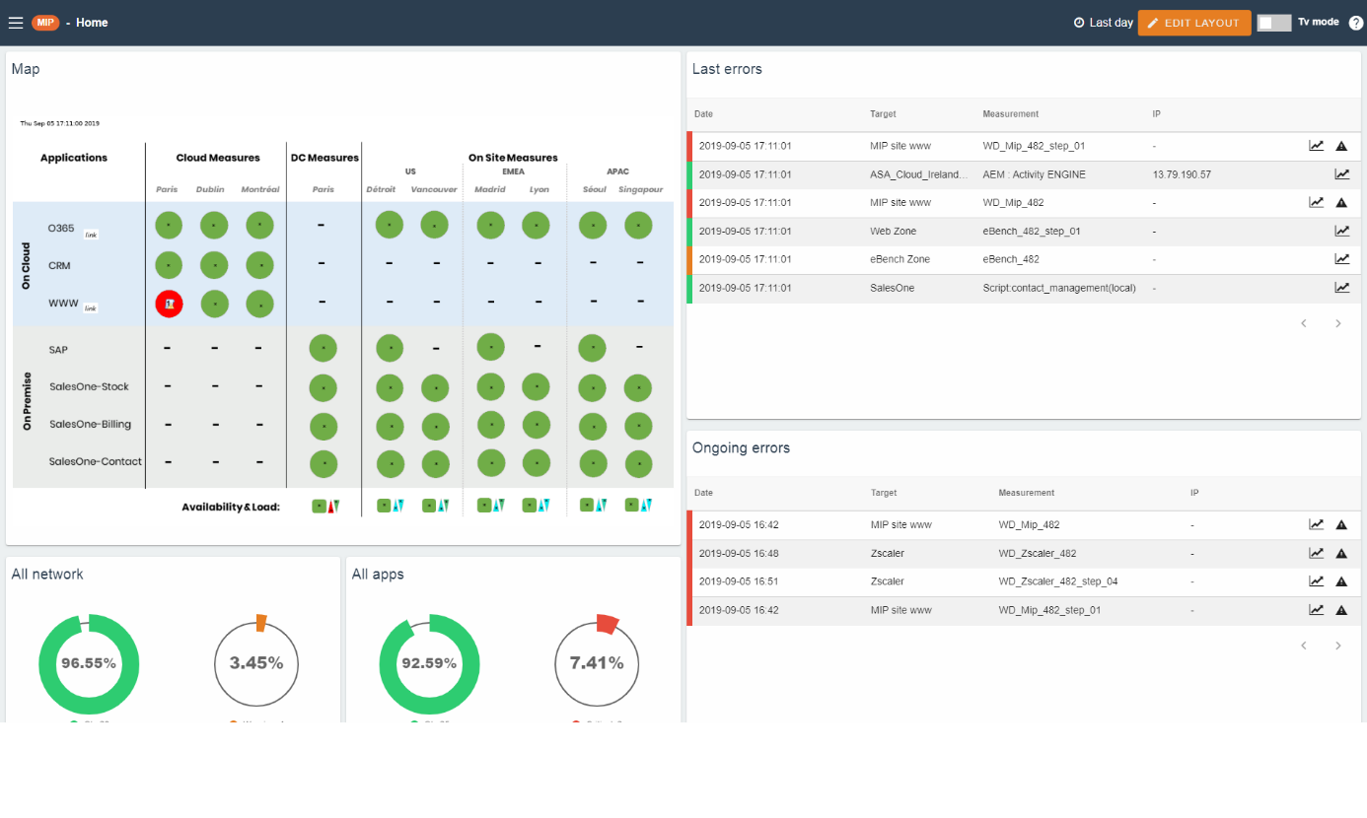Open the link badge beside O365
The width and height of the screenshot is (1367, 818).
[x=91, y=235]
